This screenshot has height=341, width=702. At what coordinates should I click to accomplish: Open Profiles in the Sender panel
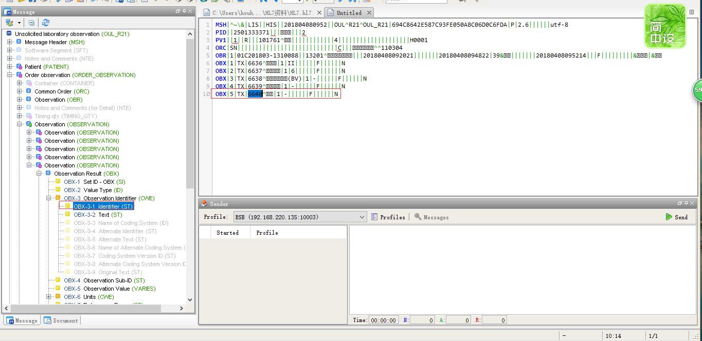(388, 217)
